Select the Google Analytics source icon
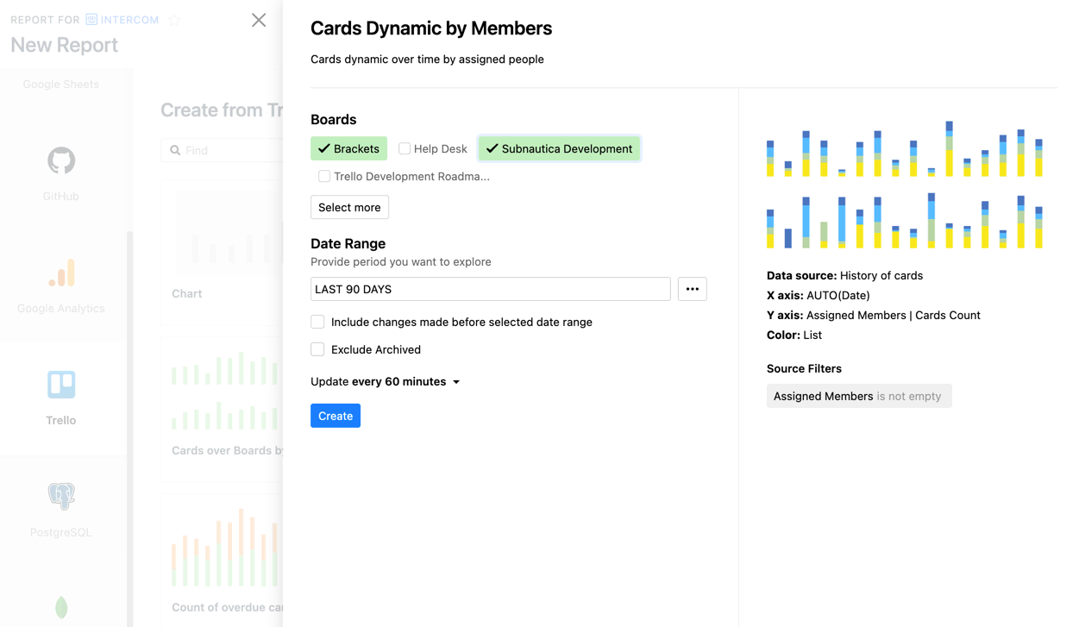1079x627 pixels. 61,273
